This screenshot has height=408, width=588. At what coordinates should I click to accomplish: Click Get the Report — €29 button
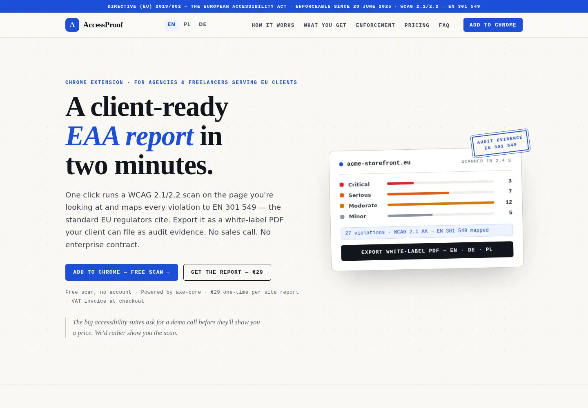[227, 272]
